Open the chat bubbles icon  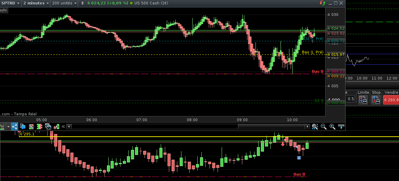23,126
